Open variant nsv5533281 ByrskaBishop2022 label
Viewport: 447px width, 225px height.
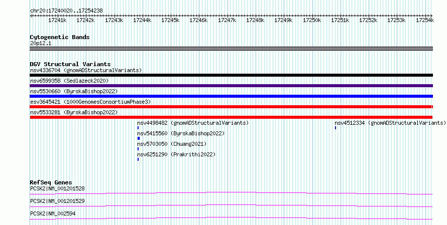point(74,112)
